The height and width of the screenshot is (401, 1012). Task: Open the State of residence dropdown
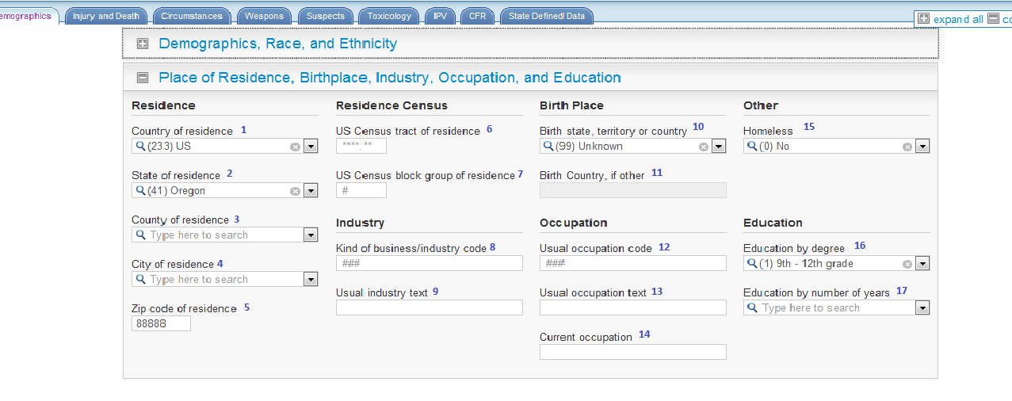tap(311, 191)
